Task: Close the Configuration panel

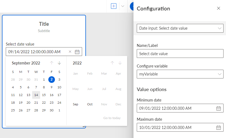Action: [219, 8]
